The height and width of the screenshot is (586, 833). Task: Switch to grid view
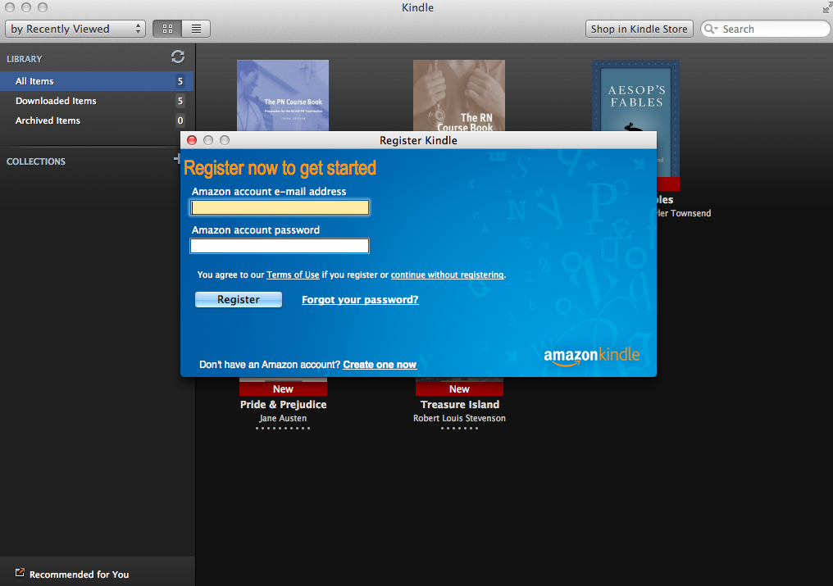click(x=167, y=29)
